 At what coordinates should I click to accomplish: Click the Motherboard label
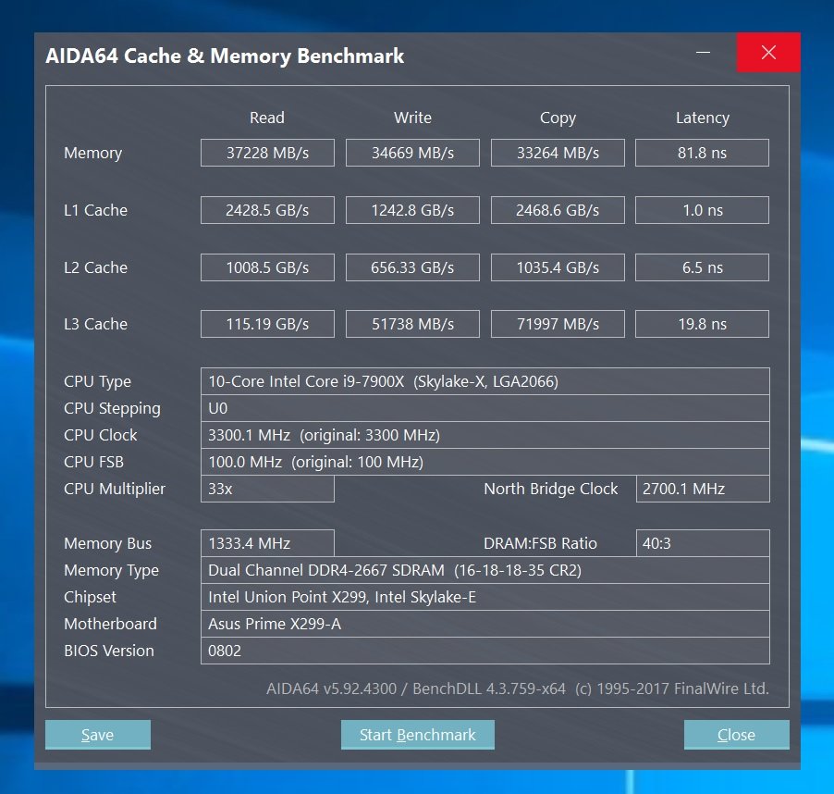click(110, 624)
